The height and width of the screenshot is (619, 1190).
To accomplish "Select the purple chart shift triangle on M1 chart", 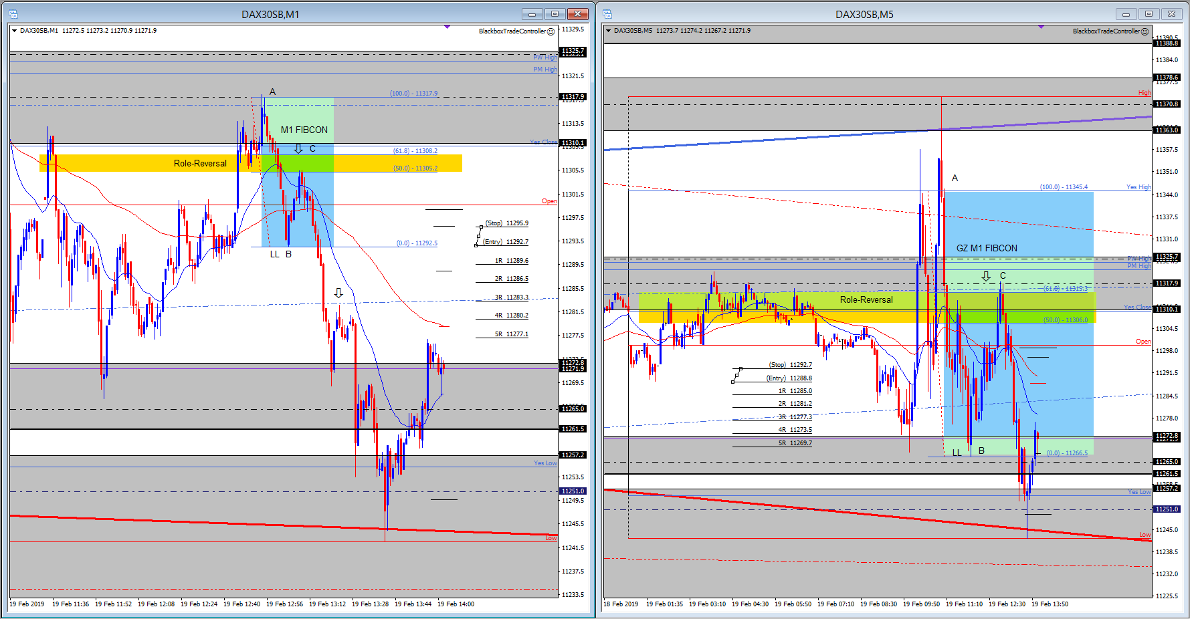I will pyautogui.click(x=447, y=27).
